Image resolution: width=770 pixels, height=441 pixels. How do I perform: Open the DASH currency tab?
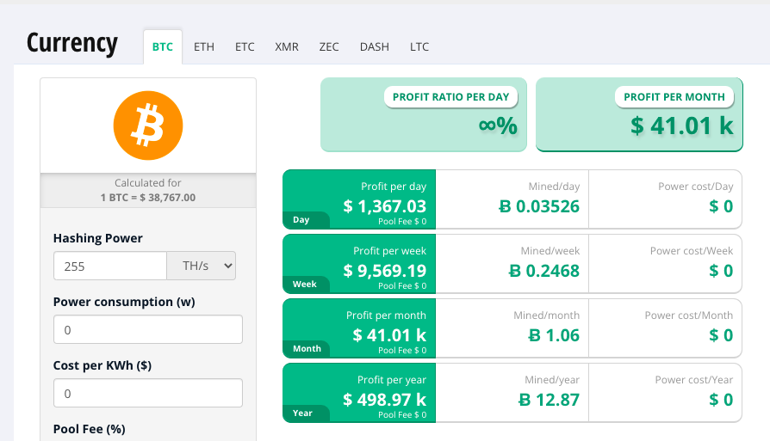click(374, 47)
